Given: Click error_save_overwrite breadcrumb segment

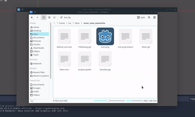Looking at the screenshot, I should (x=94, y=23).
